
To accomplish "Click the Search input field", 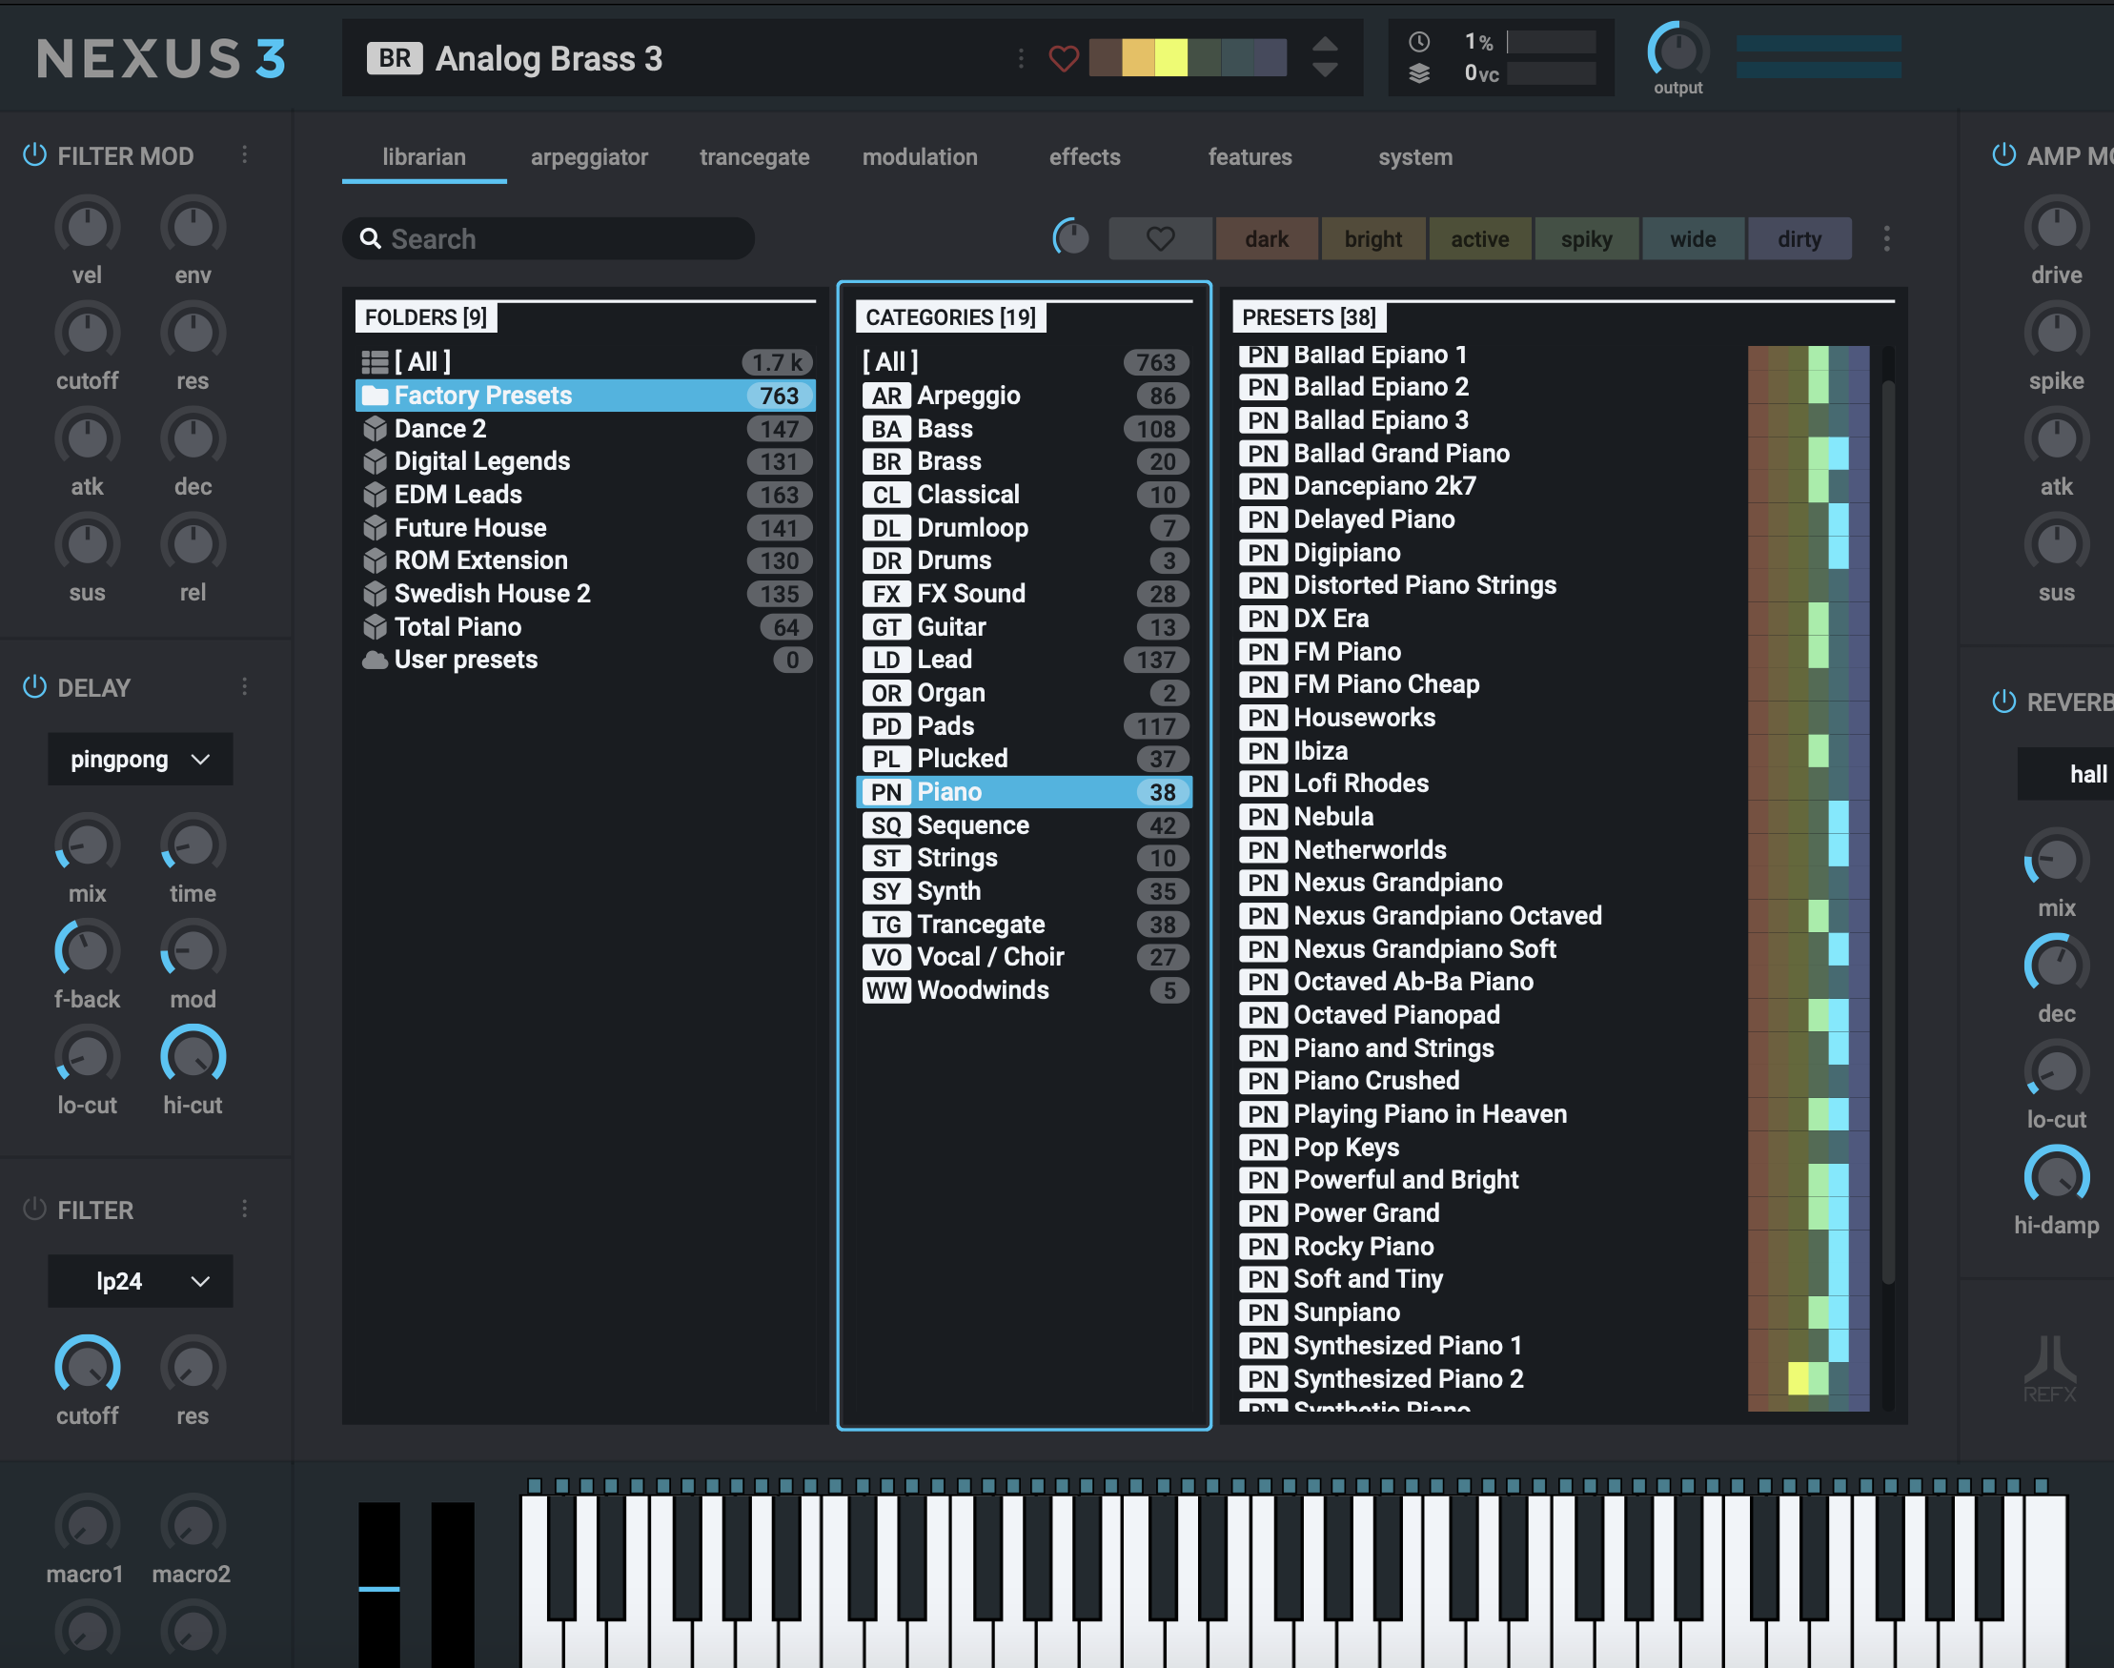I will 548,238.
